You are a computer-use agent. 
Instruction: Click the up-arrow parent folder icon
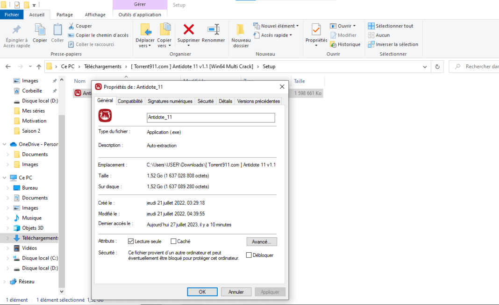pos(39,67)
